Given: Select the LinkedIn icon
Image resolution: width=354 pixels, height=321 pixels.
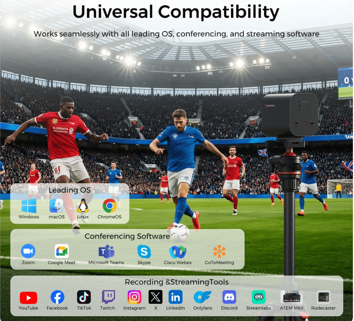Looking at the screenshot, I should tap(175, 297).
